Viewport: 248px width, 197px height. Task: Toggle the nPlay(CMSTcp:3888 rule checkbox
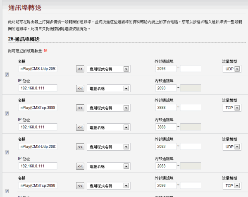pyautogui.click(x=7, y=113)
